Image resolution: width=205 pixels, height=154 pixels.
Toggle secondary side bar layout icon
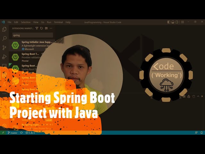pos(177,22)
